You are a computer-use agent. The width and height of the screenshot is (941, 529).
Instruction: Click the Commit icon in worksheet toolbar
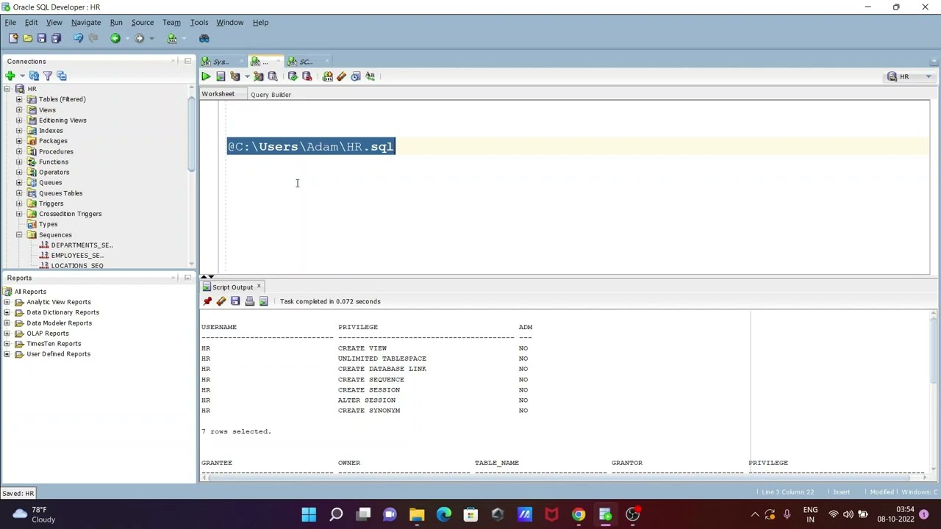pyautogui.click(x=293, y=76)
